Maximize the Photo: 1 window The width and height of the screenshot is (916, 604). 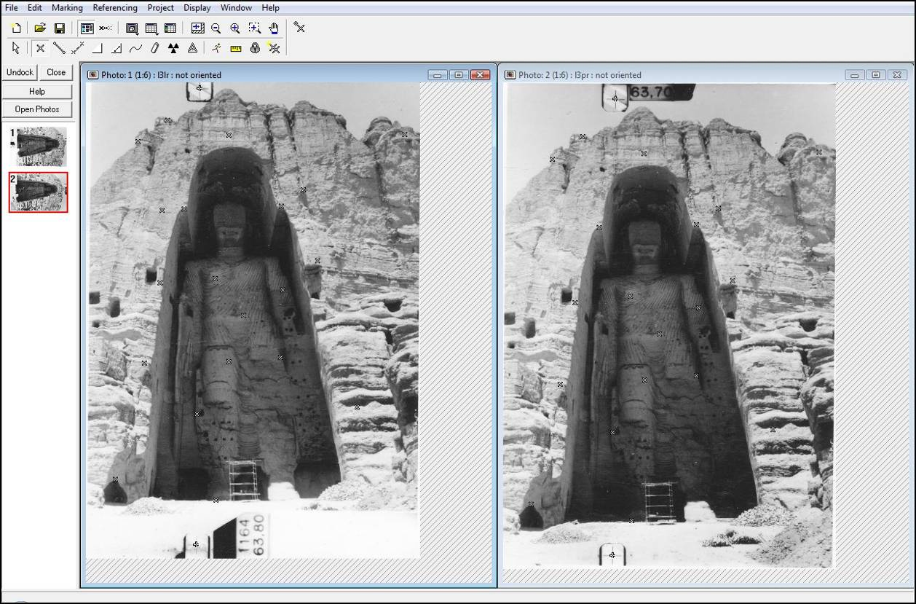[x=459, y=74]
